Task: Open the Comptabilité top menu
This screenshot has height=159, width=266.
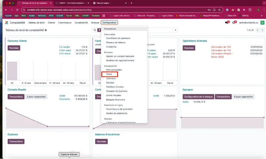Action: pyautogui.click(x=81, y=22)
